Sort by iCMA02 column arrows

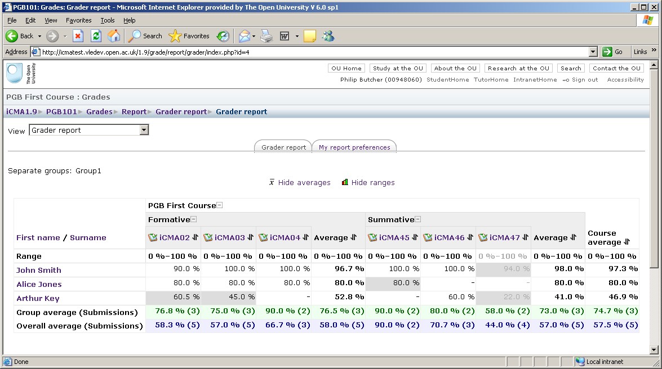tap(195, 237)
